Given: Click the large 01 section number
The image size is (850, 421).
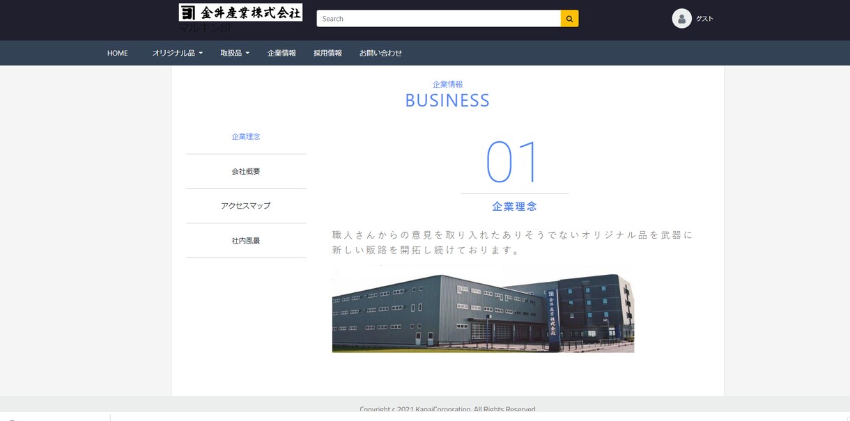Looking at the screenshot, I should tap(513, 161).
